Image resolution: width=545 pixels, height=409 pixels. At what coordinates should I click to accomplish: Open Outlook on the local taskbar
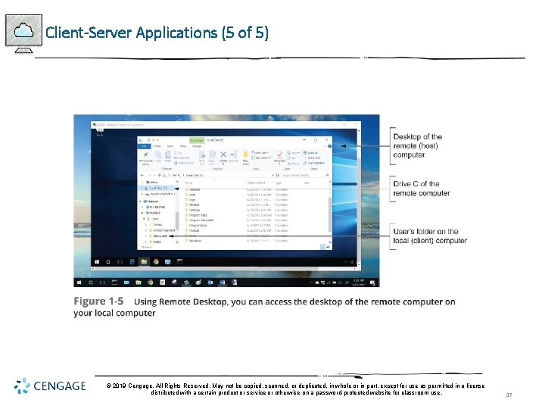pos(210,283)
